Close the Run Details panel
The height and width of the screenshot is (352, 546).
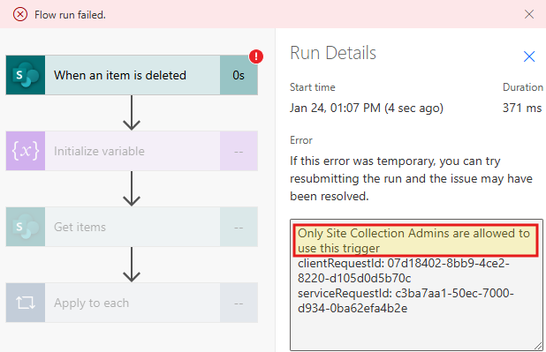(529, 56)
